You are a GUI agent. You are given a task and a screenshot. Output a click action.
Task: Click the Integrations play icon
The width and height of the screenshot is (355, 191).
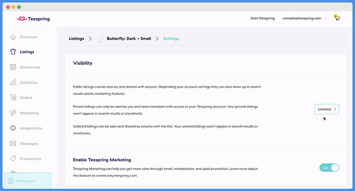[13, 128]
